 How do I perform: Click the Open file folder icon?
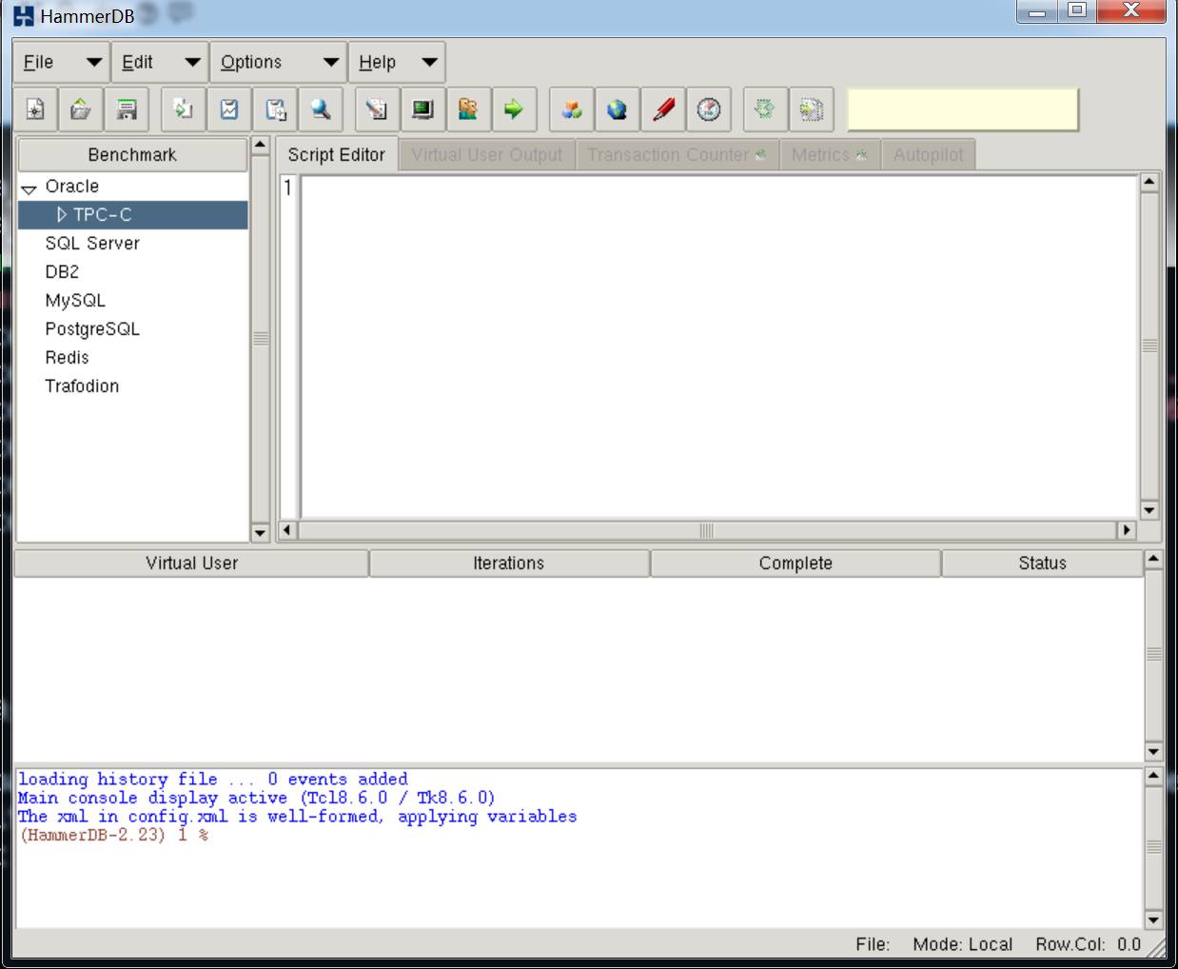(x=81, y=109)
